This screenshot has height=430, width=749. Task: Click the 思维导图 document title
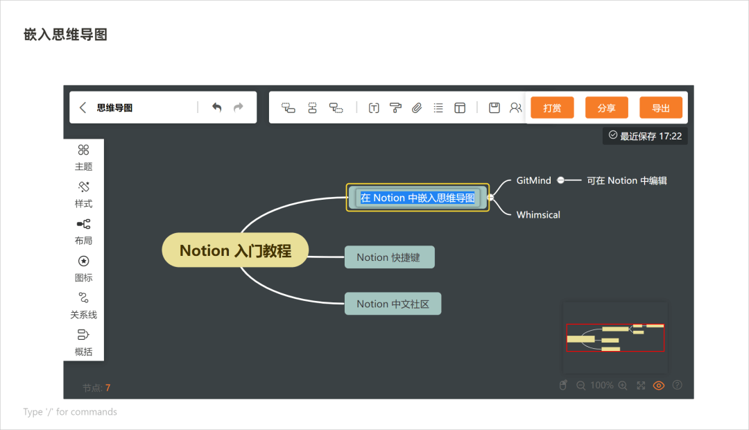pyautogui.click(x=114, y=108)
